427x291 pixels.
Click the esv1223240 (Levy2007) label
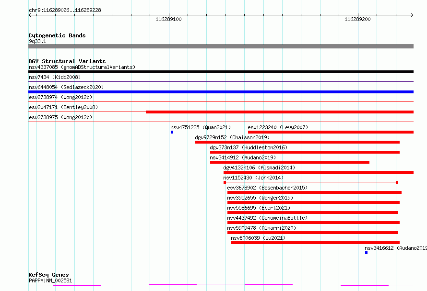pos(278,127)
